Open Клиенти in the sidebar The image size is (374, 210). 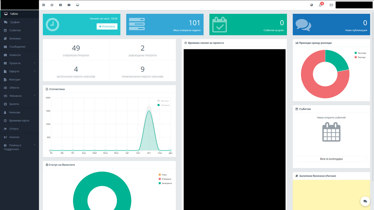[x=20, y=55]
